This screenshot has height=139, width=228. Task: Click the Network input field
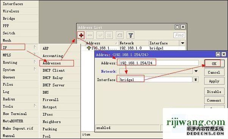[x=156, y=71]
